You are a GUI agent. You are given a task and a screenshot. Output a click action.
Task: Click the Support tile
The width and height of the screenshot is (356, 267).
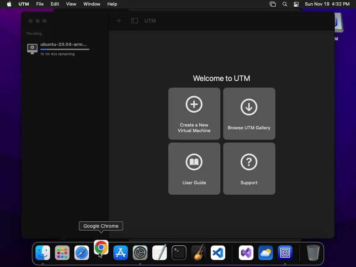pyautogui.click(x=249, y=169)
